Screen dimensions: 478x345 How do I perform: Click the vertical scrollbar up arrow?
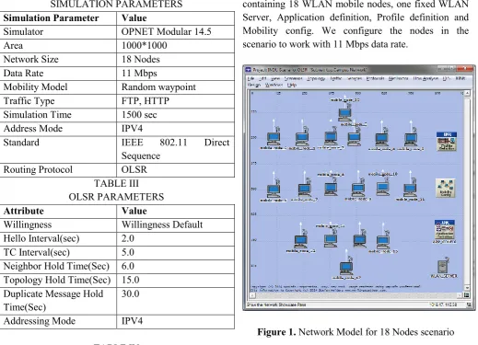coord(467,93)
